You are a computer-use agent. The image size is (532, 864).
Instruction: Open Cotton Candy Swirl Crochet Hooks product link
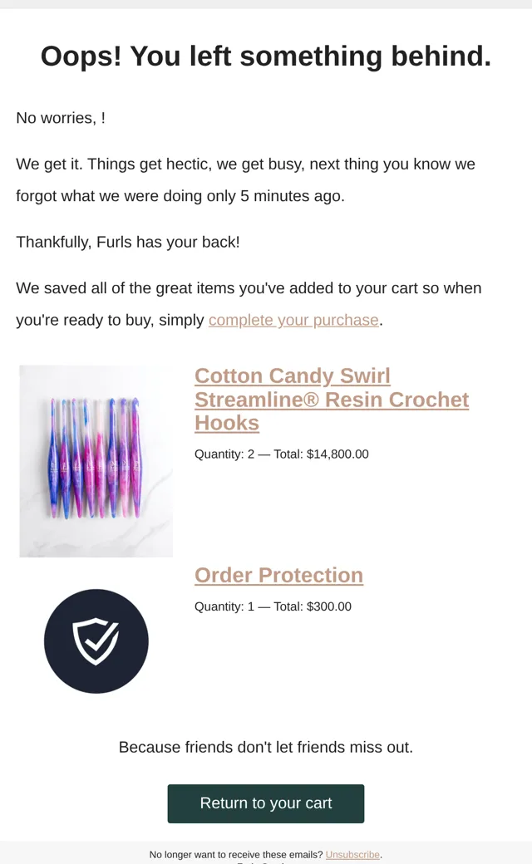tap(332, 400)
